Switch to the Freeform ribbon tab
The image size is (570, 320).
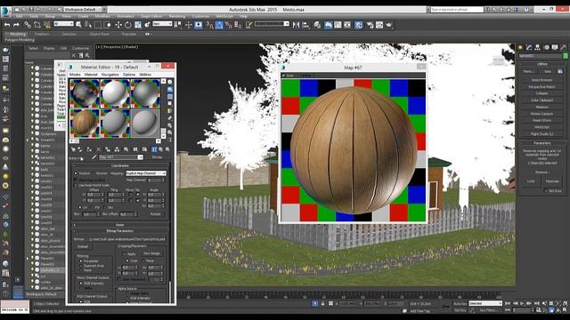tap(42, 34)
